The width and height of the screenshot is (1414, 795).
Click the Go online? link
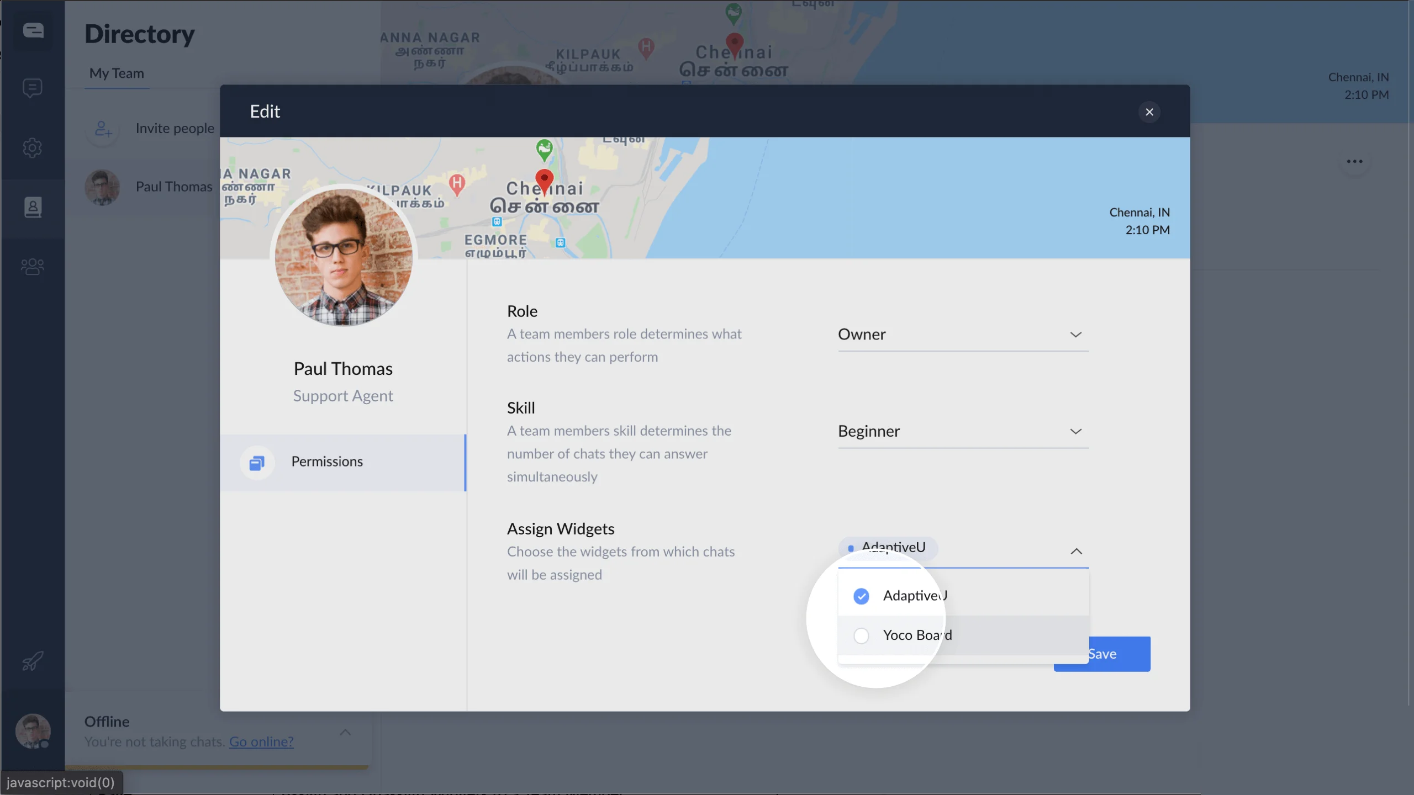click(261, 742)
